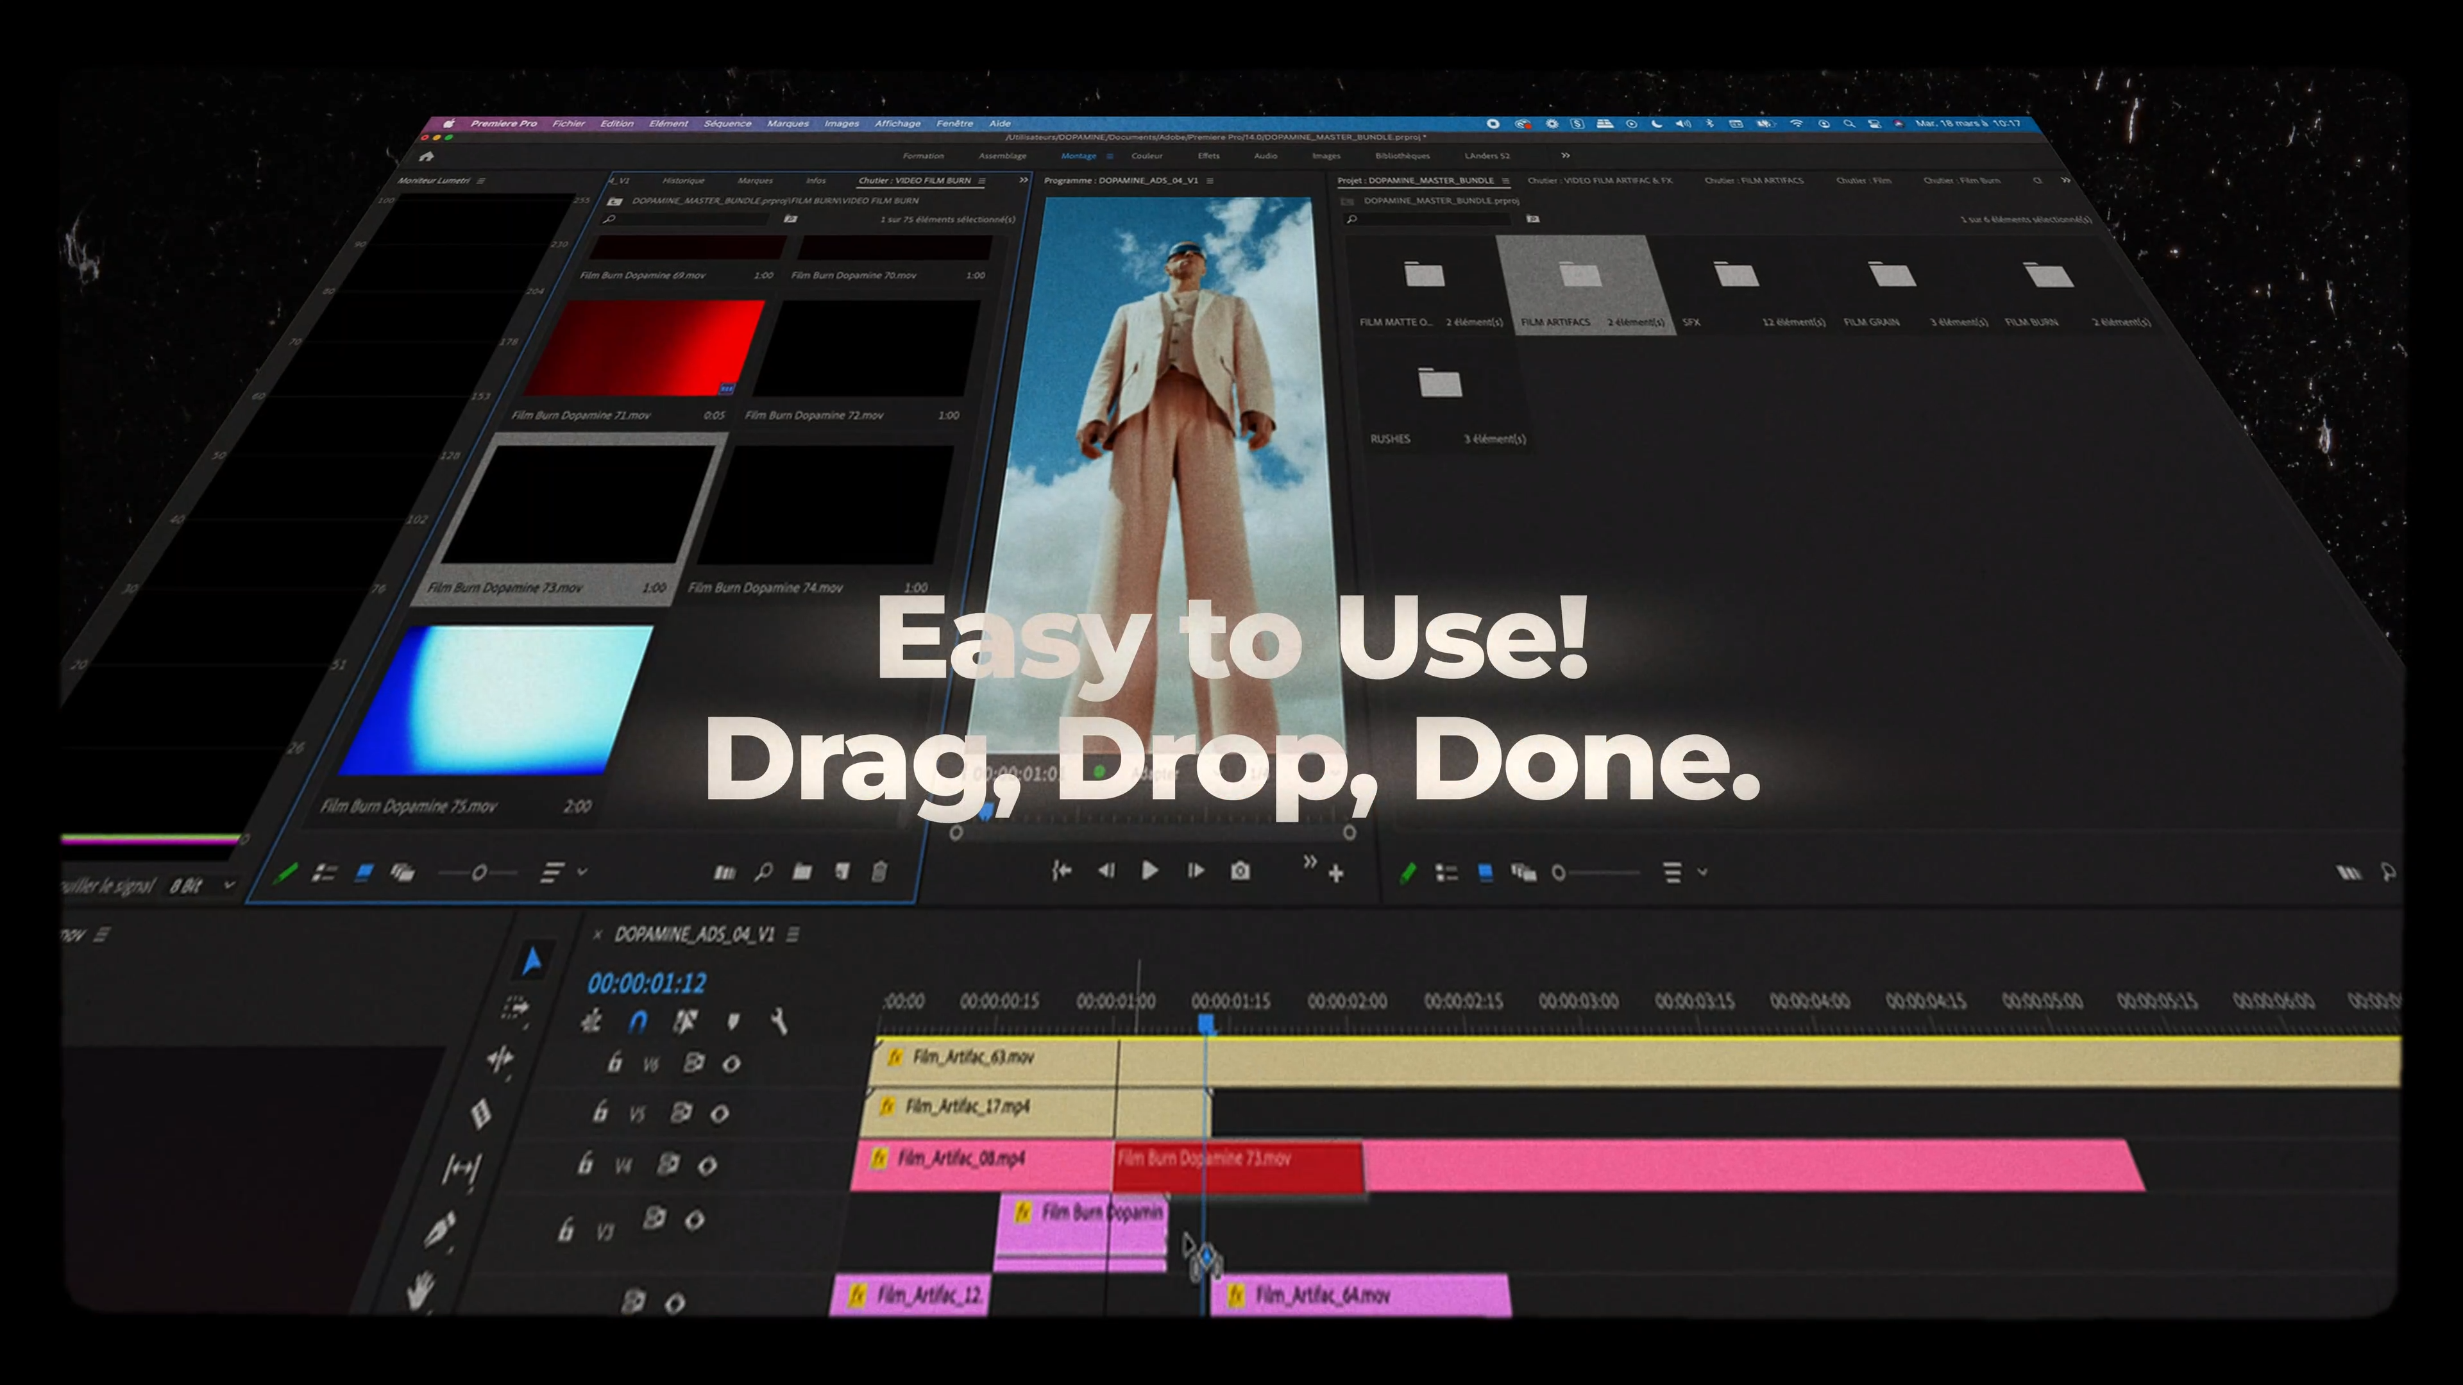
Task: Toggle lock on track V6
Action: (615, 1062)
